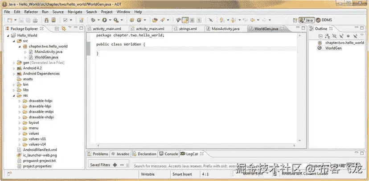
Task: Sort Outline members alphabetically
Action: click(x=328, y=36)
